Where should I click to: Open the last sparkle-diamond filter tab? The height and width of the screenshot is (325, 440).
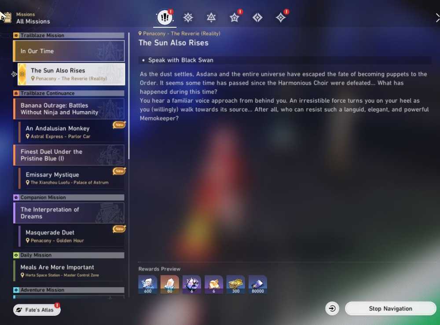coord(281,18)
